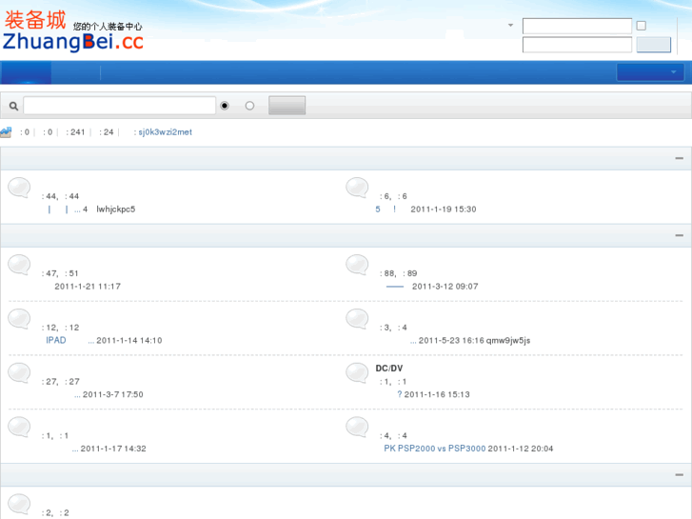Click the magnifier icon beside search box
Image resolution: width=692 pixels, height=519 pixels.
[13, 106]
